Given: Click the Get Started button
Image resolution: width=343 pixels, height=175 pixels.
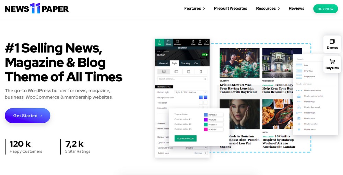Looking at the screenshot, I should pyautogui.click(x=27, y=116).
